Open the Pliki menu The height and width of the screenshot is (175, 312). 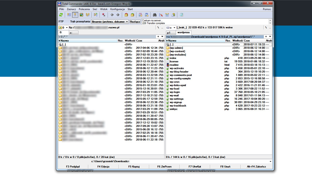[x=61, y=9]
